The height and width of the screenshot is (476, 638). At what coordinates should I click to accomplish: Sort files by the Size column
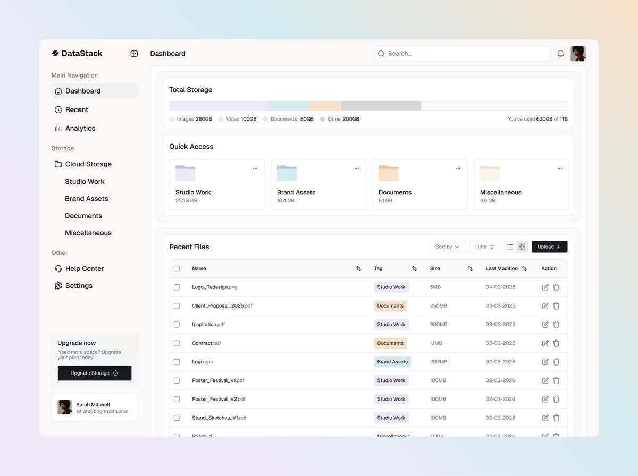(470, 269)
